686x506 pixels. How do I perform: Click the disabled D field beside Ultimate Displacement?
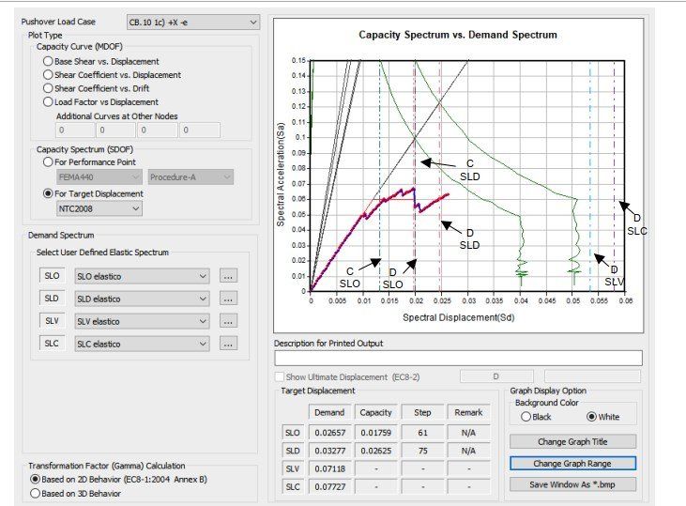(496, 376)
